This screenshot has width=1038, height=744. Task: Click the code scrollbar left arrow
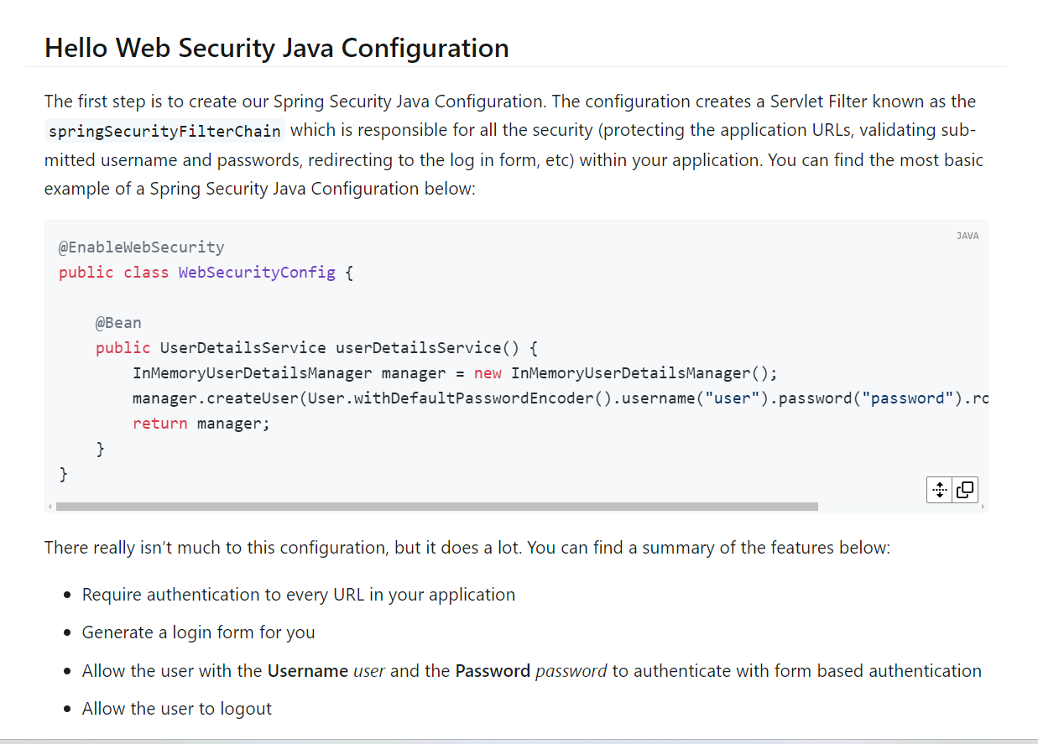click(x=50, y=507)
